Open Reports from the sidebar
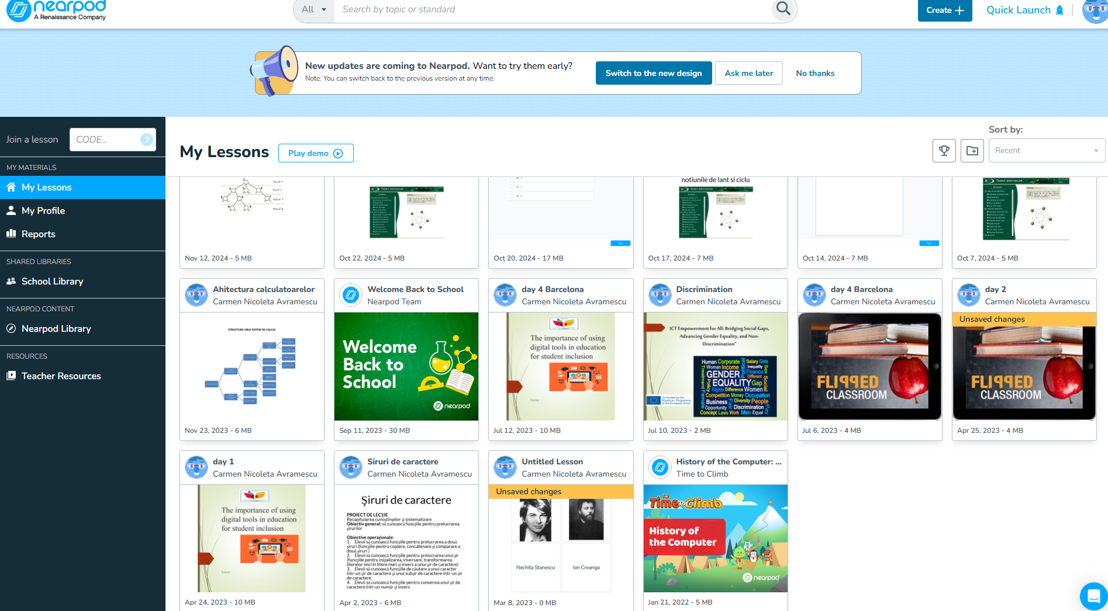Image resolution: width=1108 pixels, height=611 pixels. click(39, 234)
